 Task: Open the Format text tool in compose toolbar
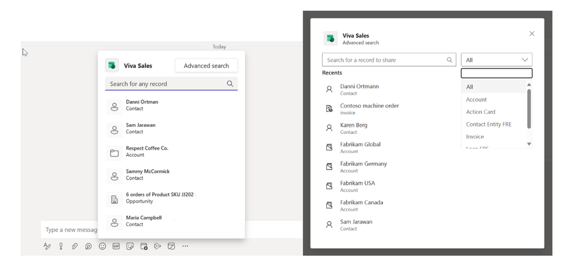pyautogui.click(x=47, y=246)
